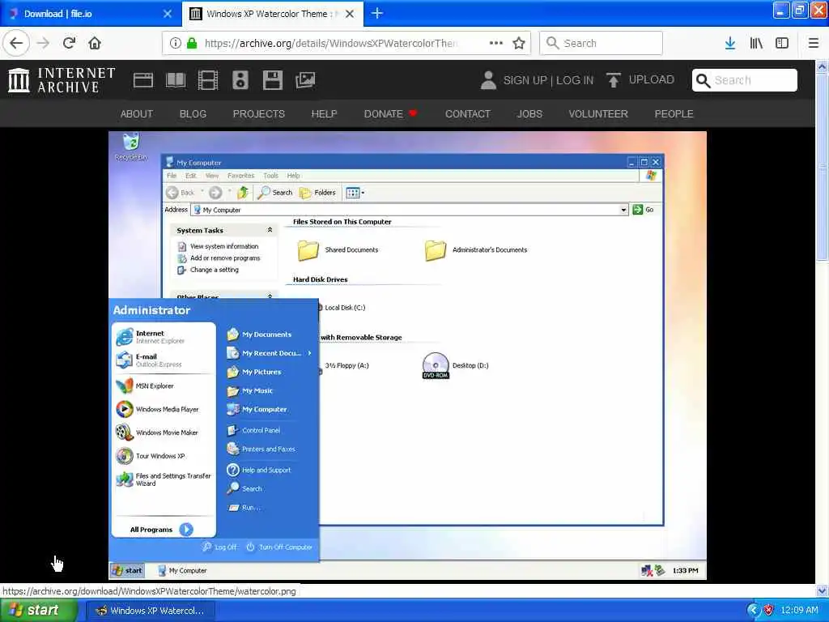
Task: Click the red security shield tray icon
Action: coord(769,611)
